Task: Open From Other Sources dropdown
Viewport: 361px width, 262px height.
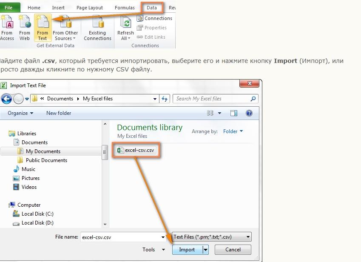Action: [x=65, y=28]
